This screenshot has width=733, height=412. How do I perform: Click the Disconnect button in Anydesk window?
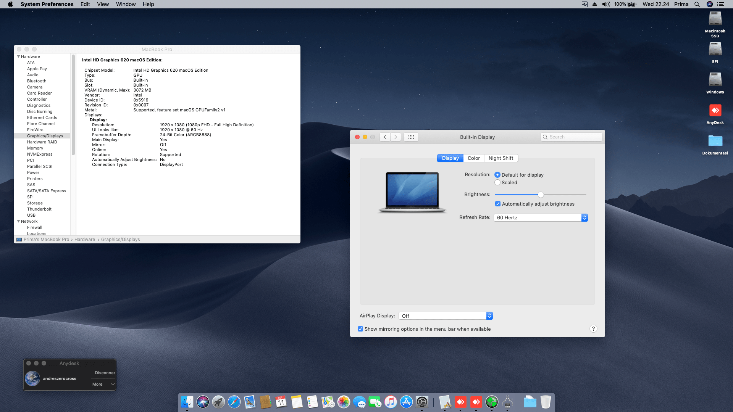point(105,373)
